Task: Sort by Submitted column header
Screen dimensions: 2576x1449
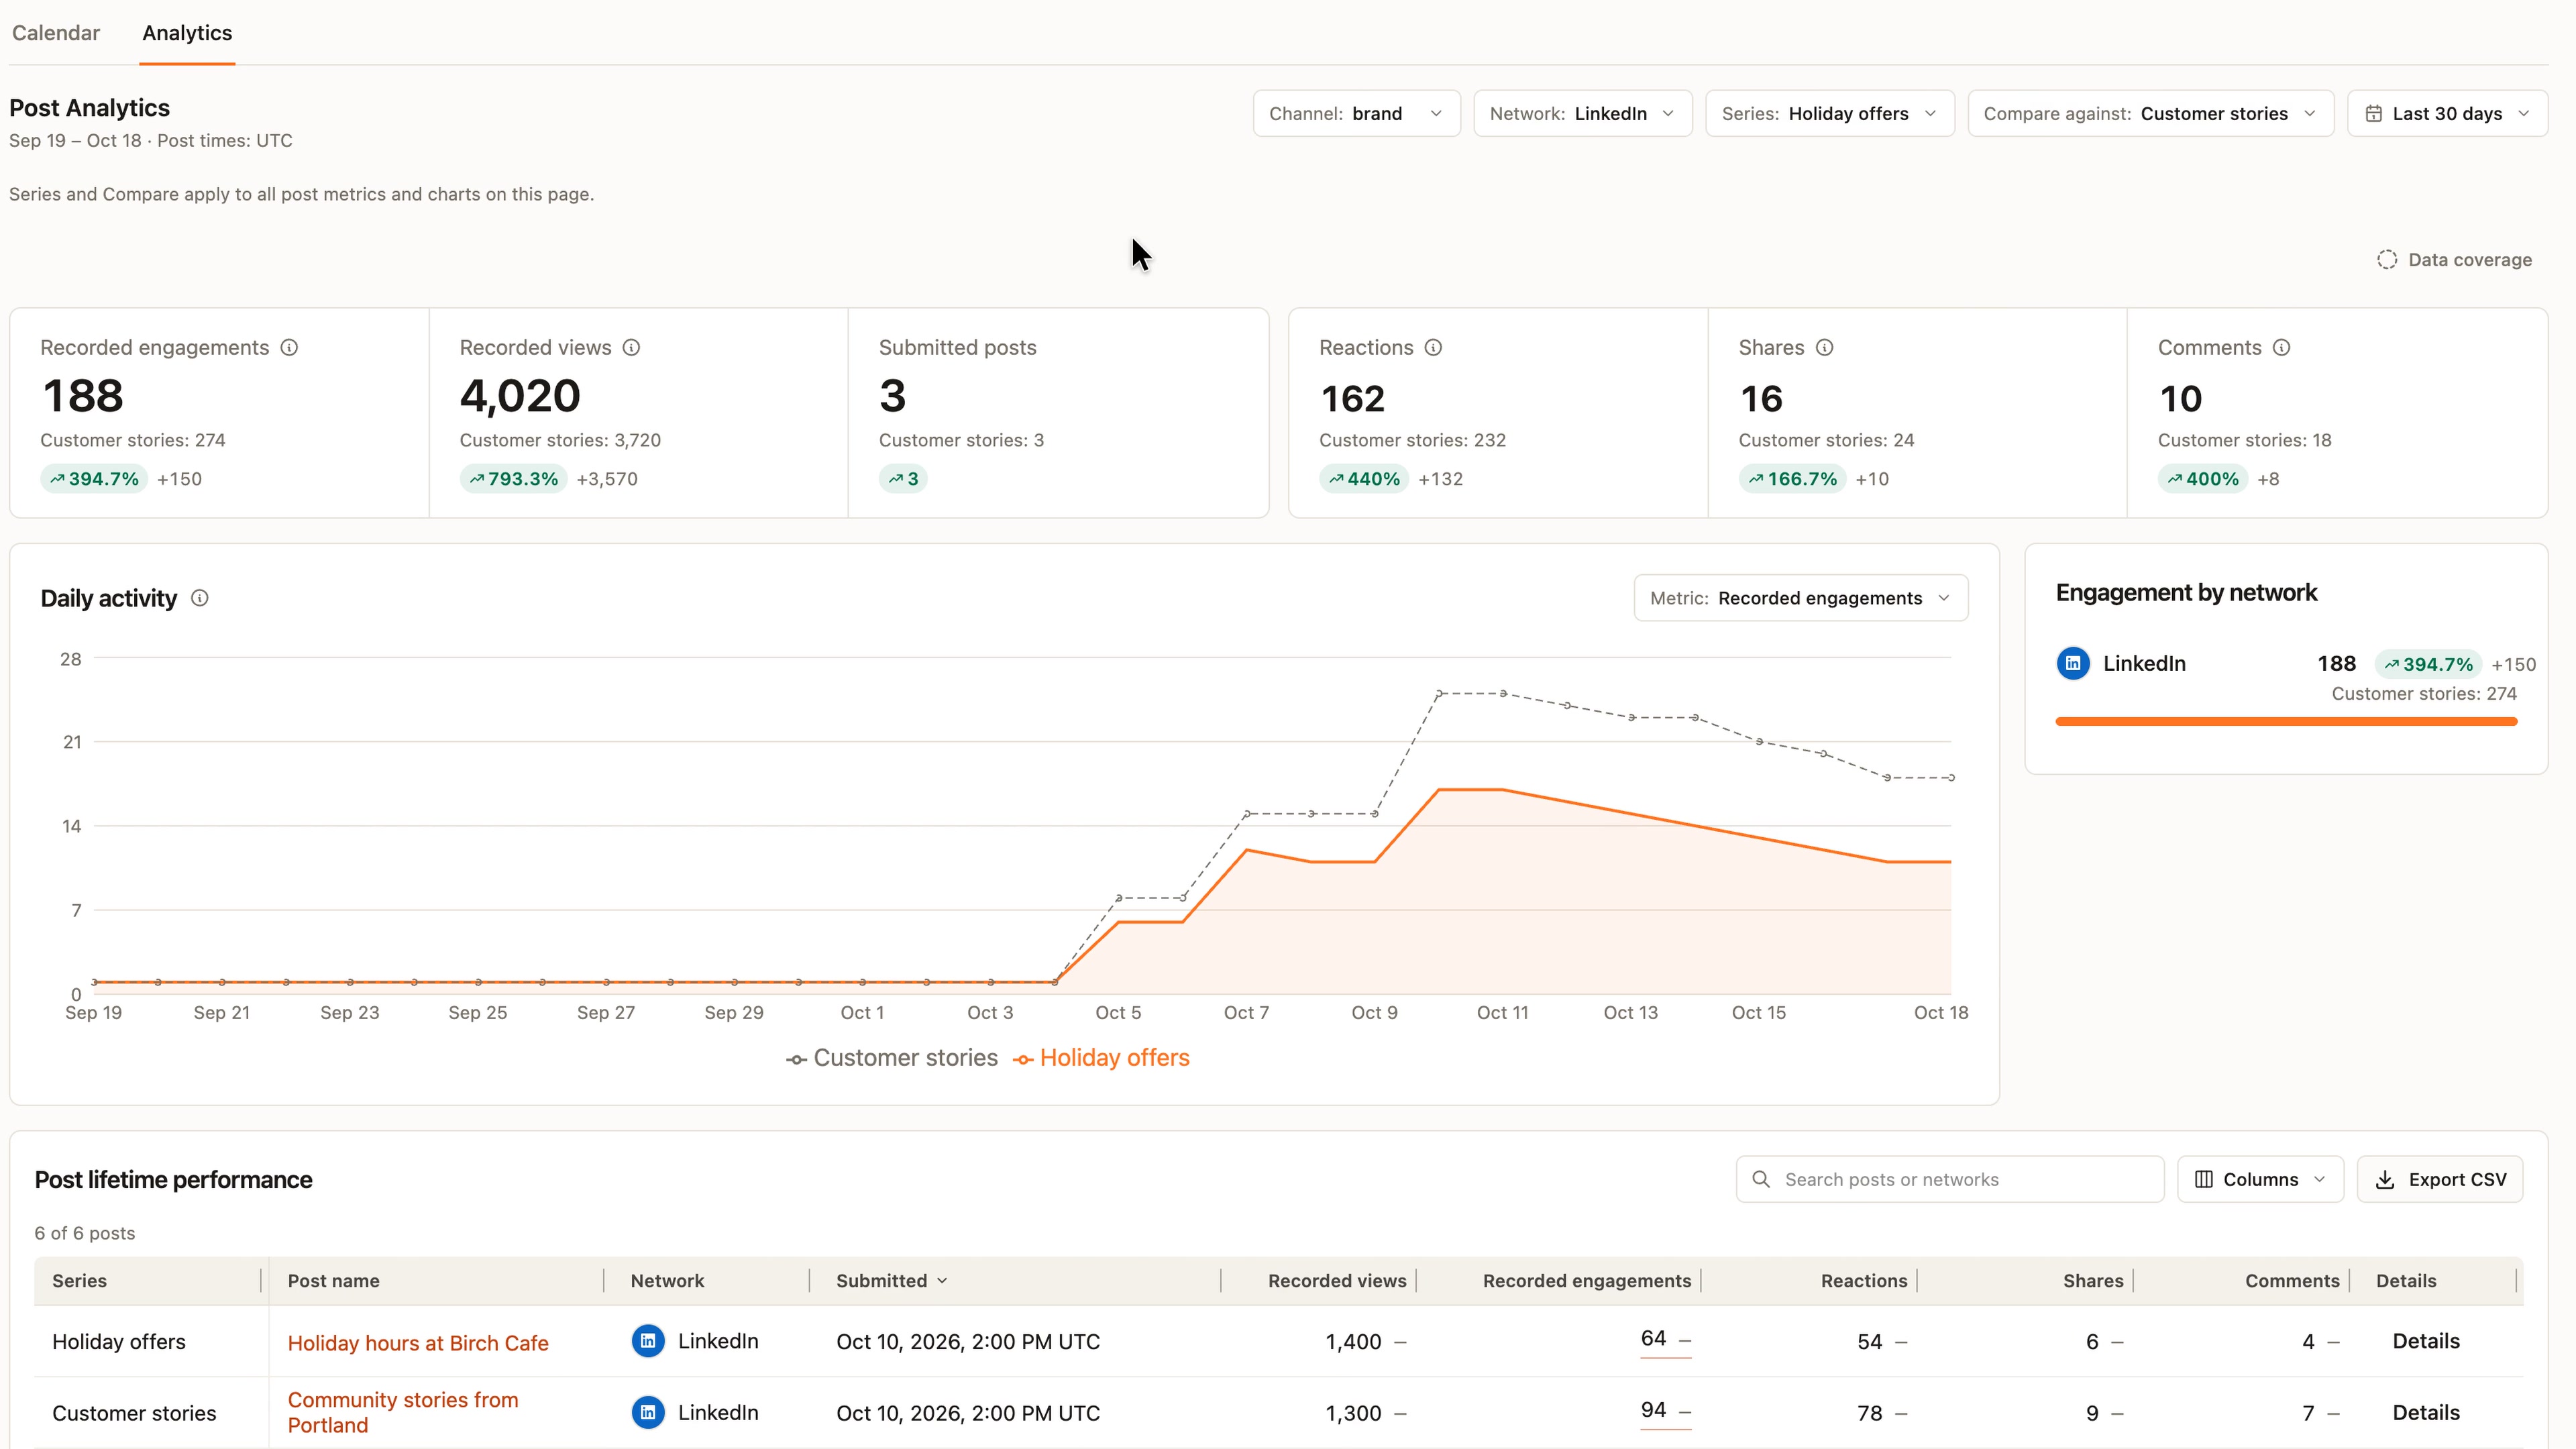Action: click(891, 1281)
